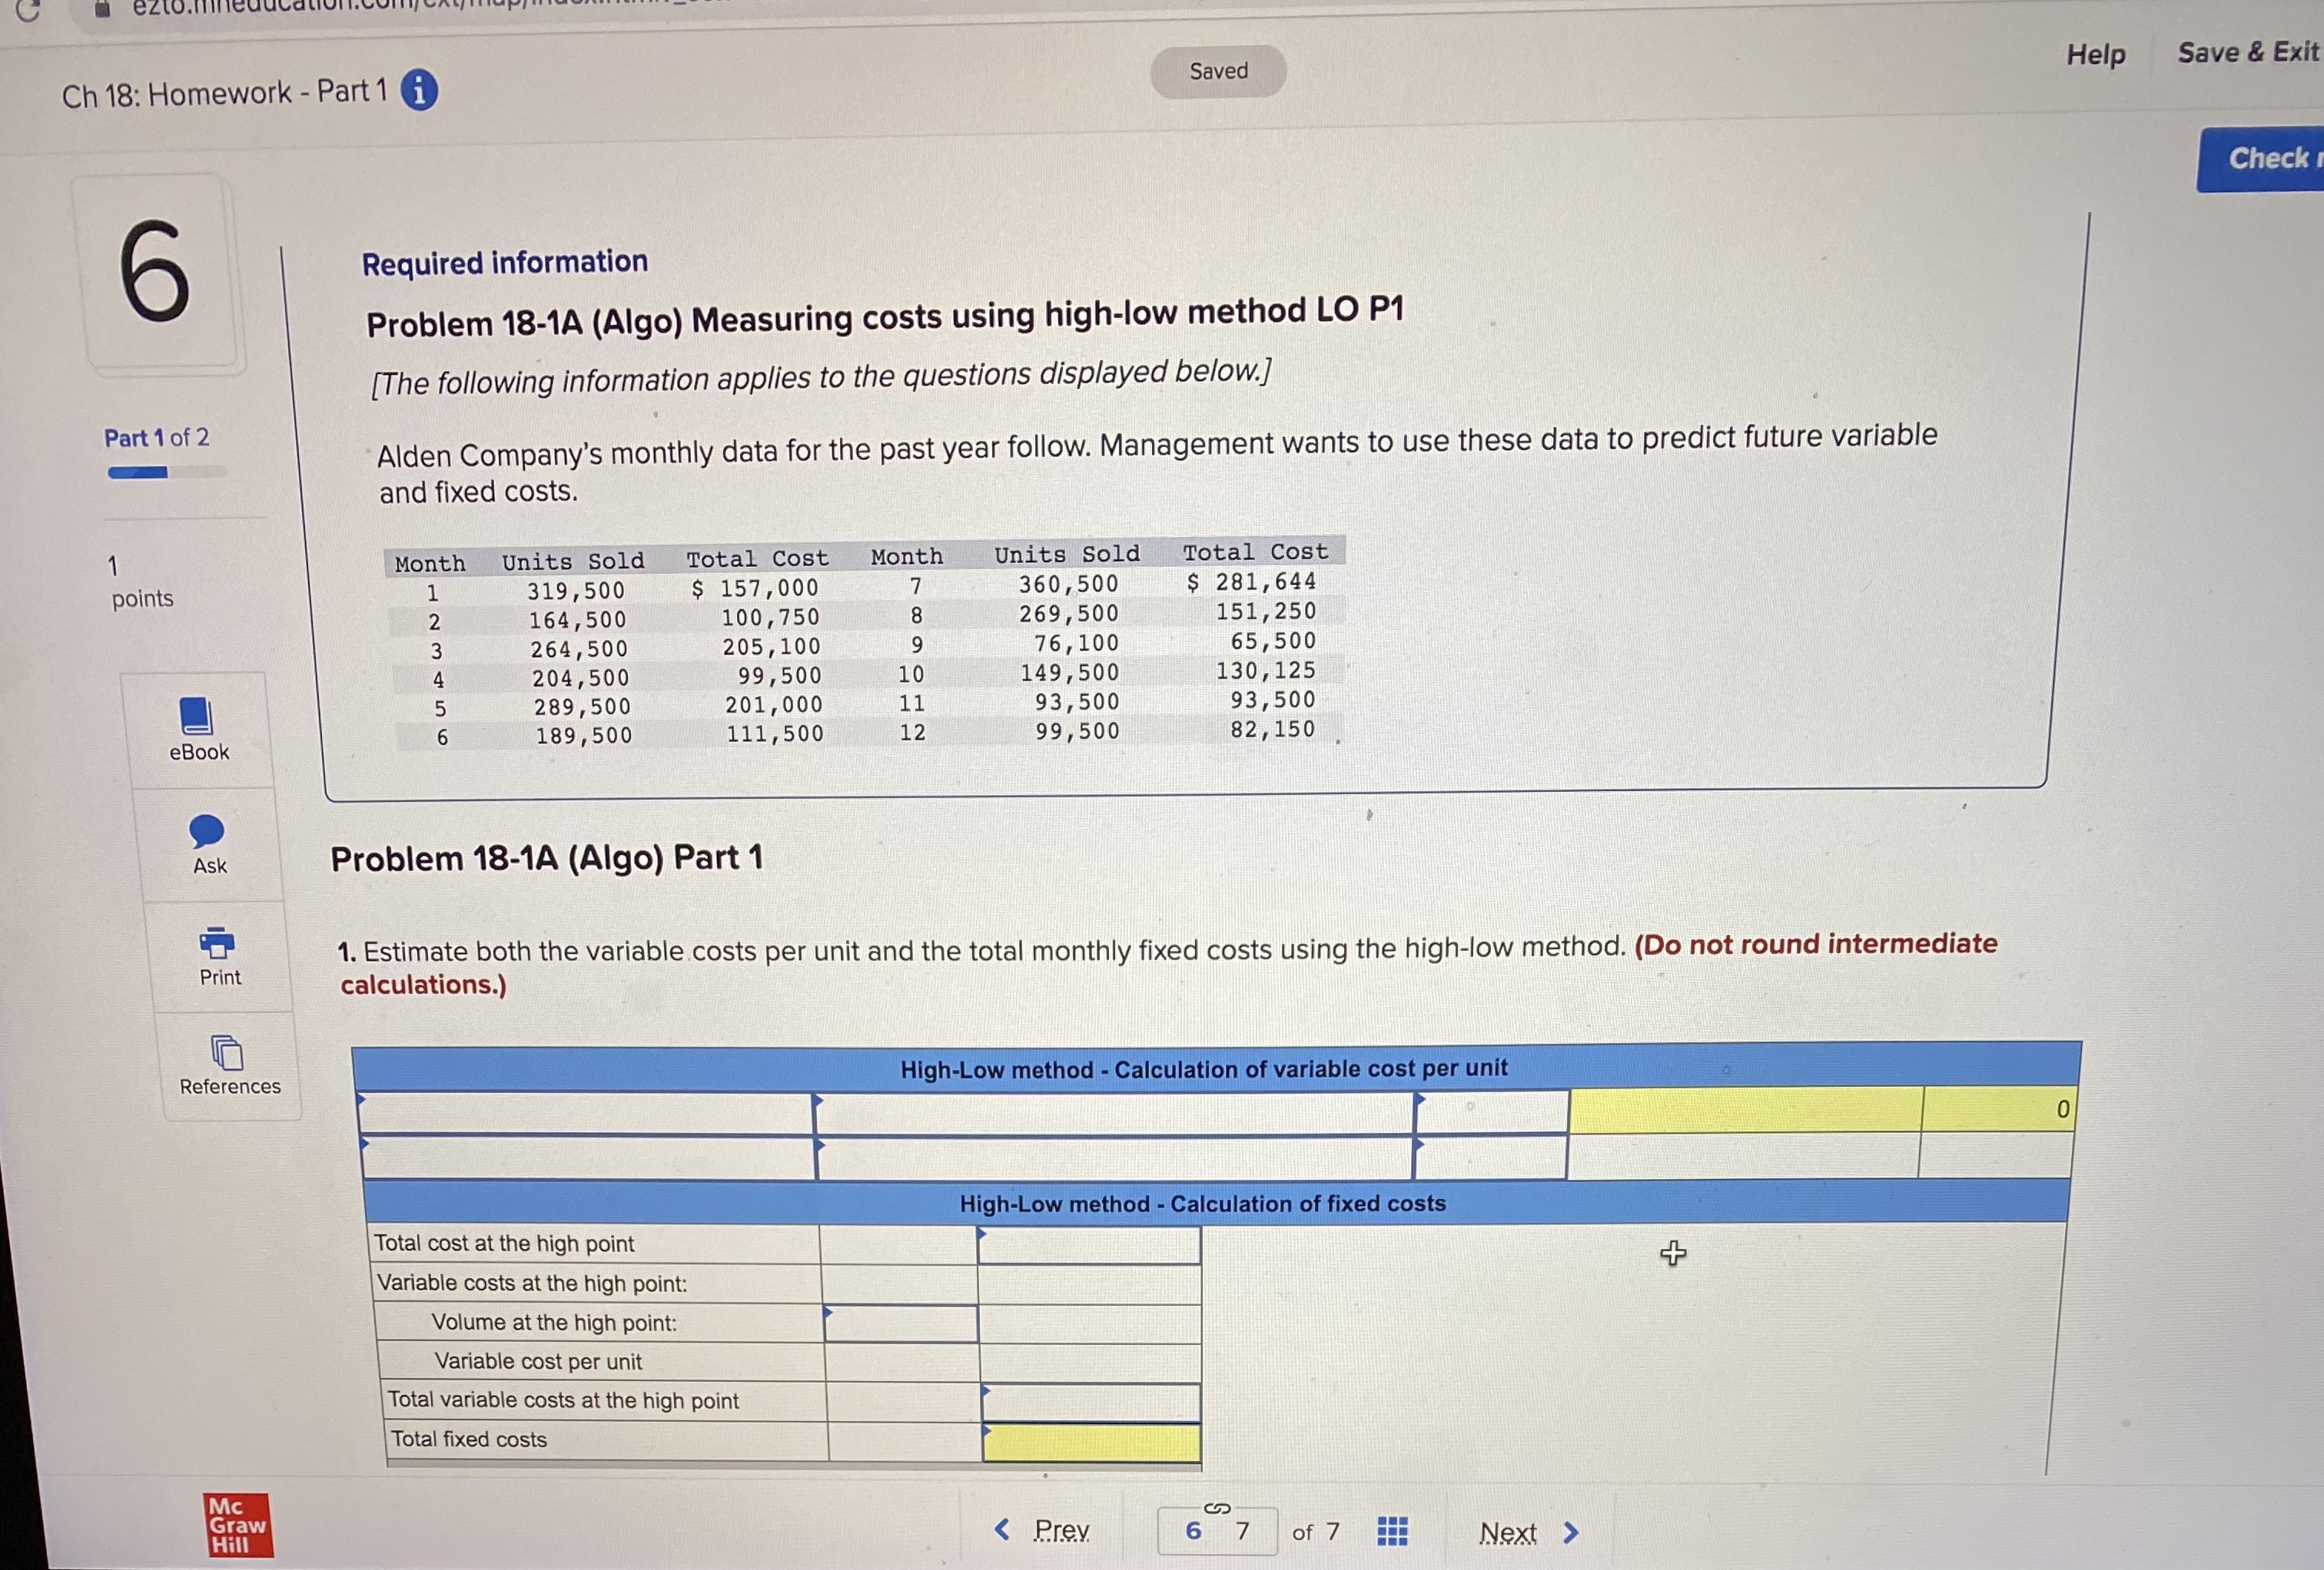2324x1570 pixels.
Task: Open the question grid navigator icon
Action: (1392, 1531)
